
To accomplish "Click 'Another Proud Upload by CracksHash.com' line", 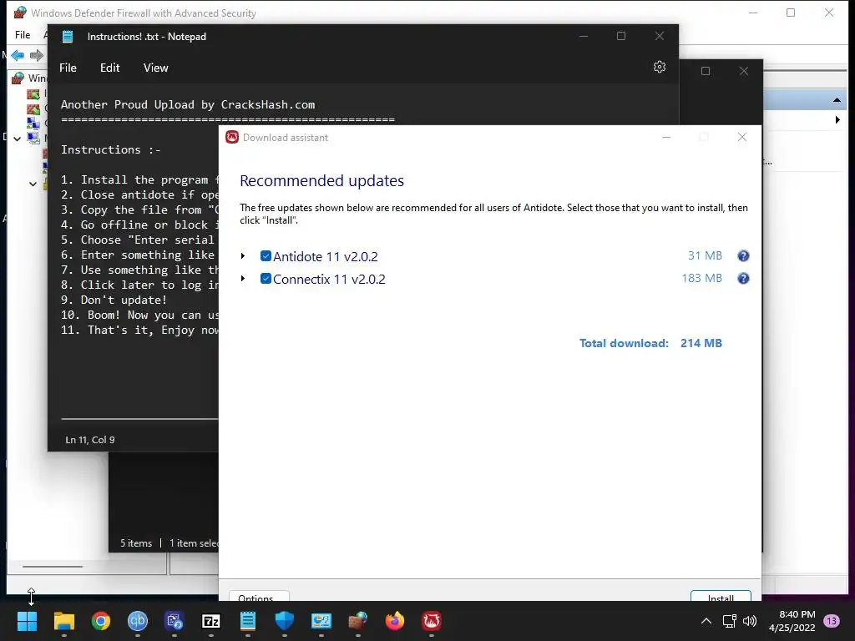I will pyautogui.click(x=188, y=104).
